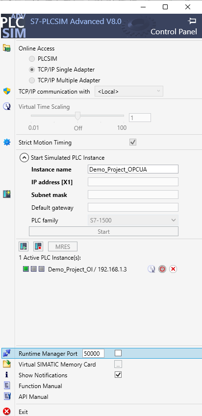Click the Virtual Time Scaling clock icon
Screen dimensions: 202x416
[7, 107]
